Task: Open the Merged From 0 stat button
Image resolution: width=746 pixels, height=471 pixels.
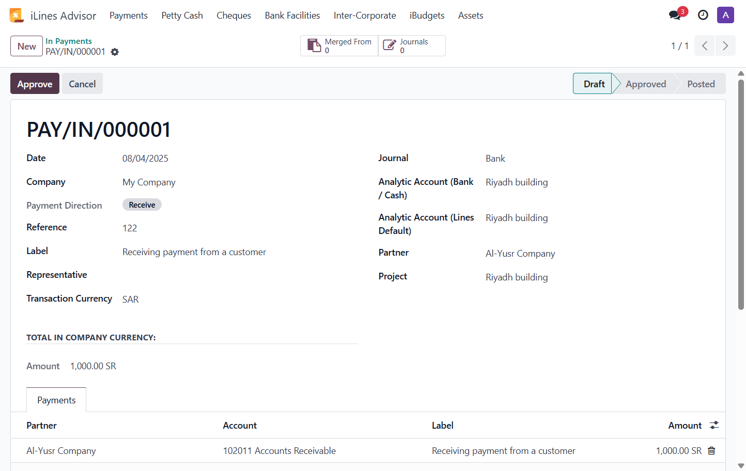Action: point(339,45)
